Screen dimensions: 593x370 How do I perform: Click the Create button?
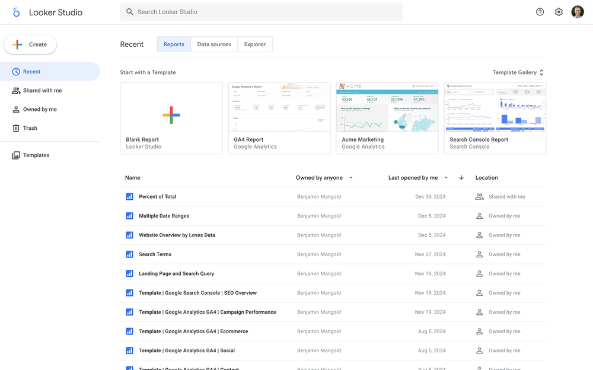pos(30,44)
